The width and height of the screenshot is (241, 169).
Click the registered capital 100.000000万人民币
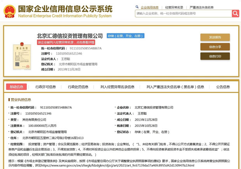42,126
